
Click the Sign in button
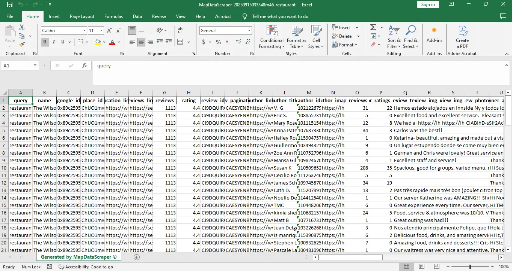(x=428, y=4)
